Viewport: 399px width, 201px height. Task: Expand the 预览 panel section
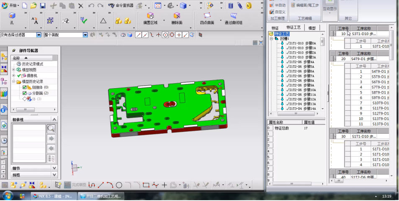(54, 175)
